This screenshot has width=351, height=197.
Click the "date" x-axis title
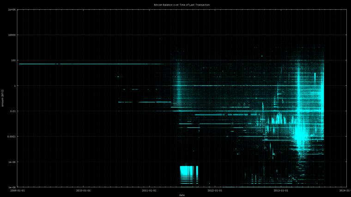click(x=182, y=195)
